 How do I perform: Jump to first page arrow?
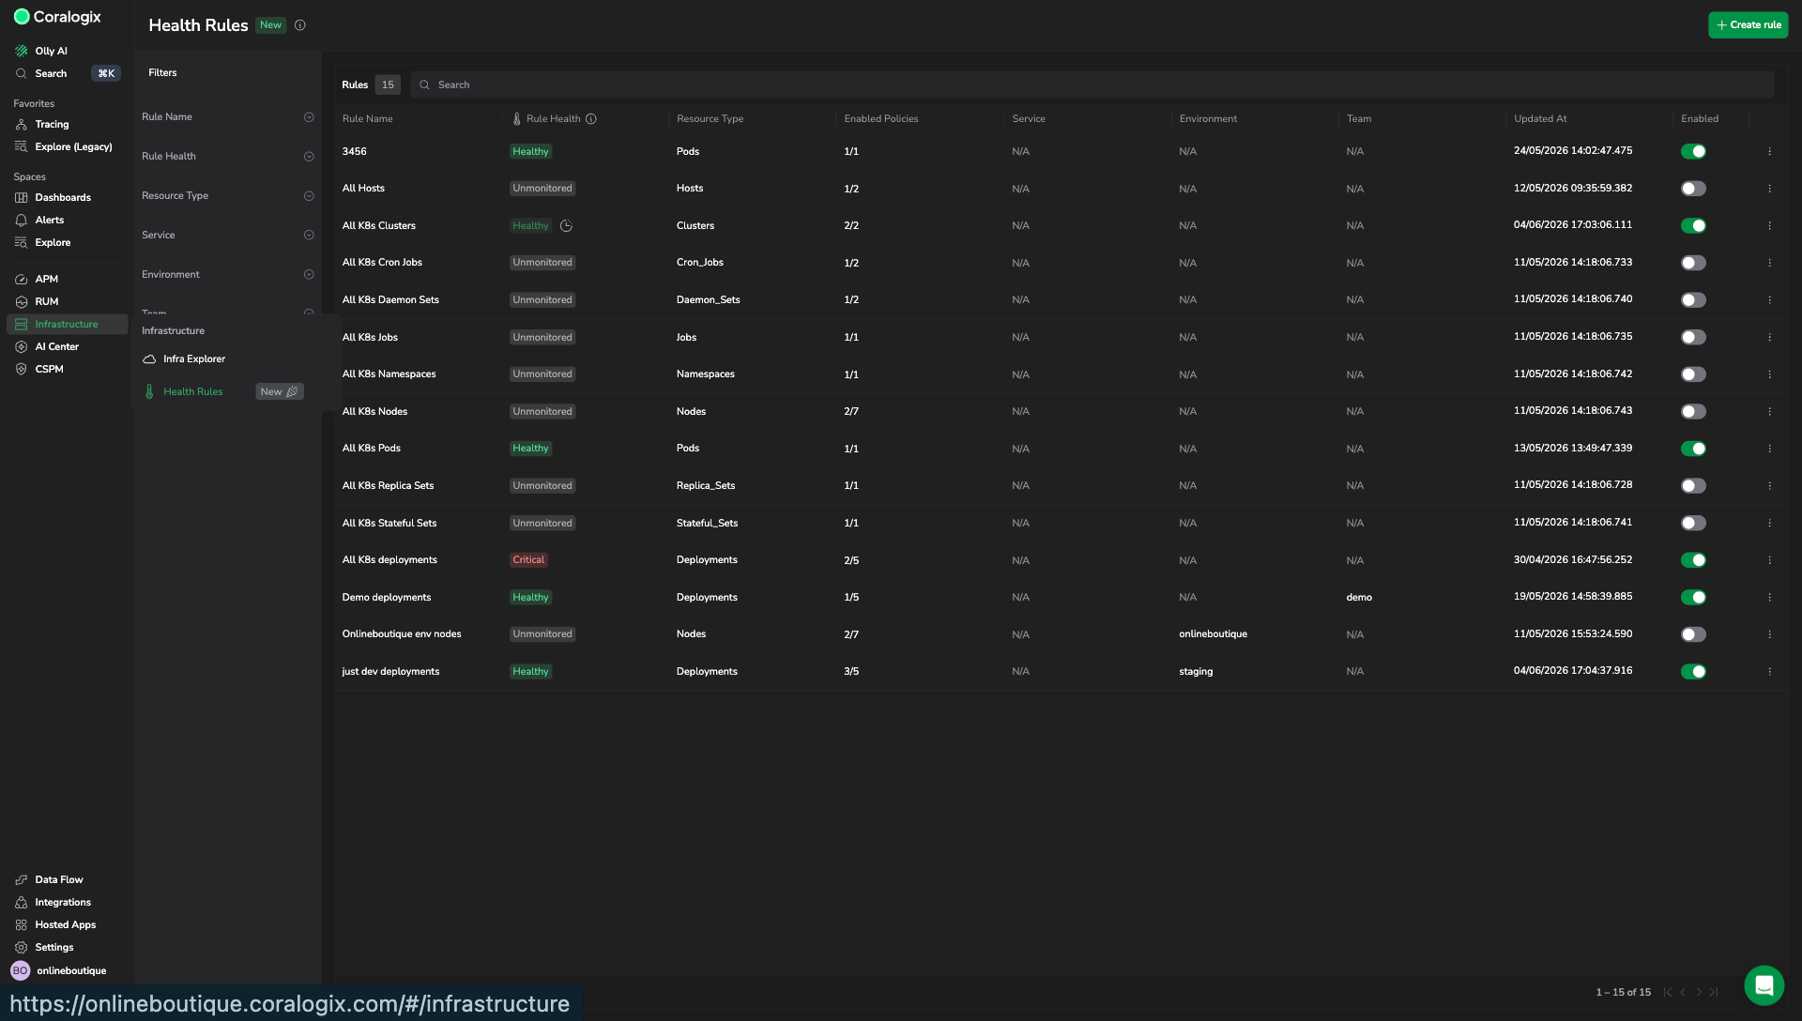tap(1668, 992)
